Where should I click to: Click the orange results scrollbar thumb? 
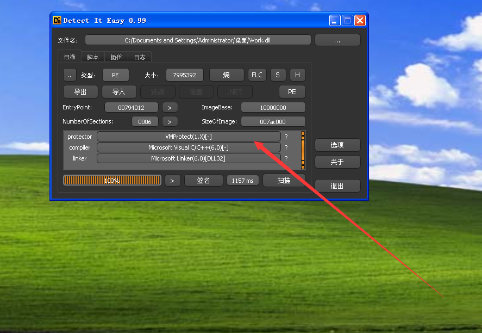[x=303, y=150]
